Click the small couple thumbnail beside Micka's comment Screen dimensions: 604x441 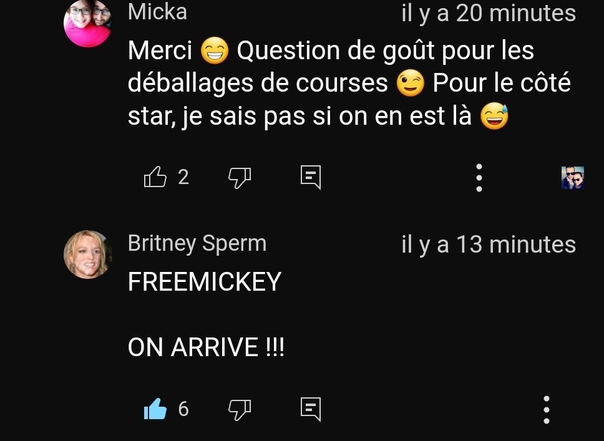[573, 178]
